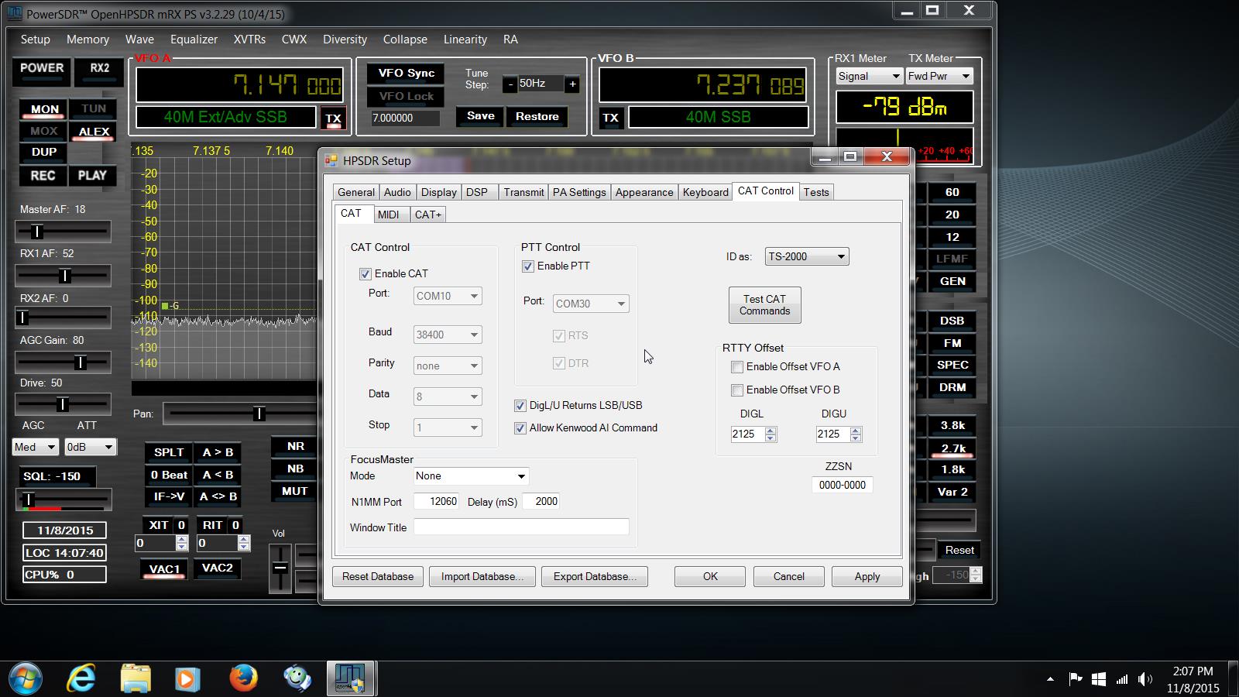Open the RX1 Meter Signal dropdown
Viewport: 1239px width, 697px height.
tap(869, 76)
